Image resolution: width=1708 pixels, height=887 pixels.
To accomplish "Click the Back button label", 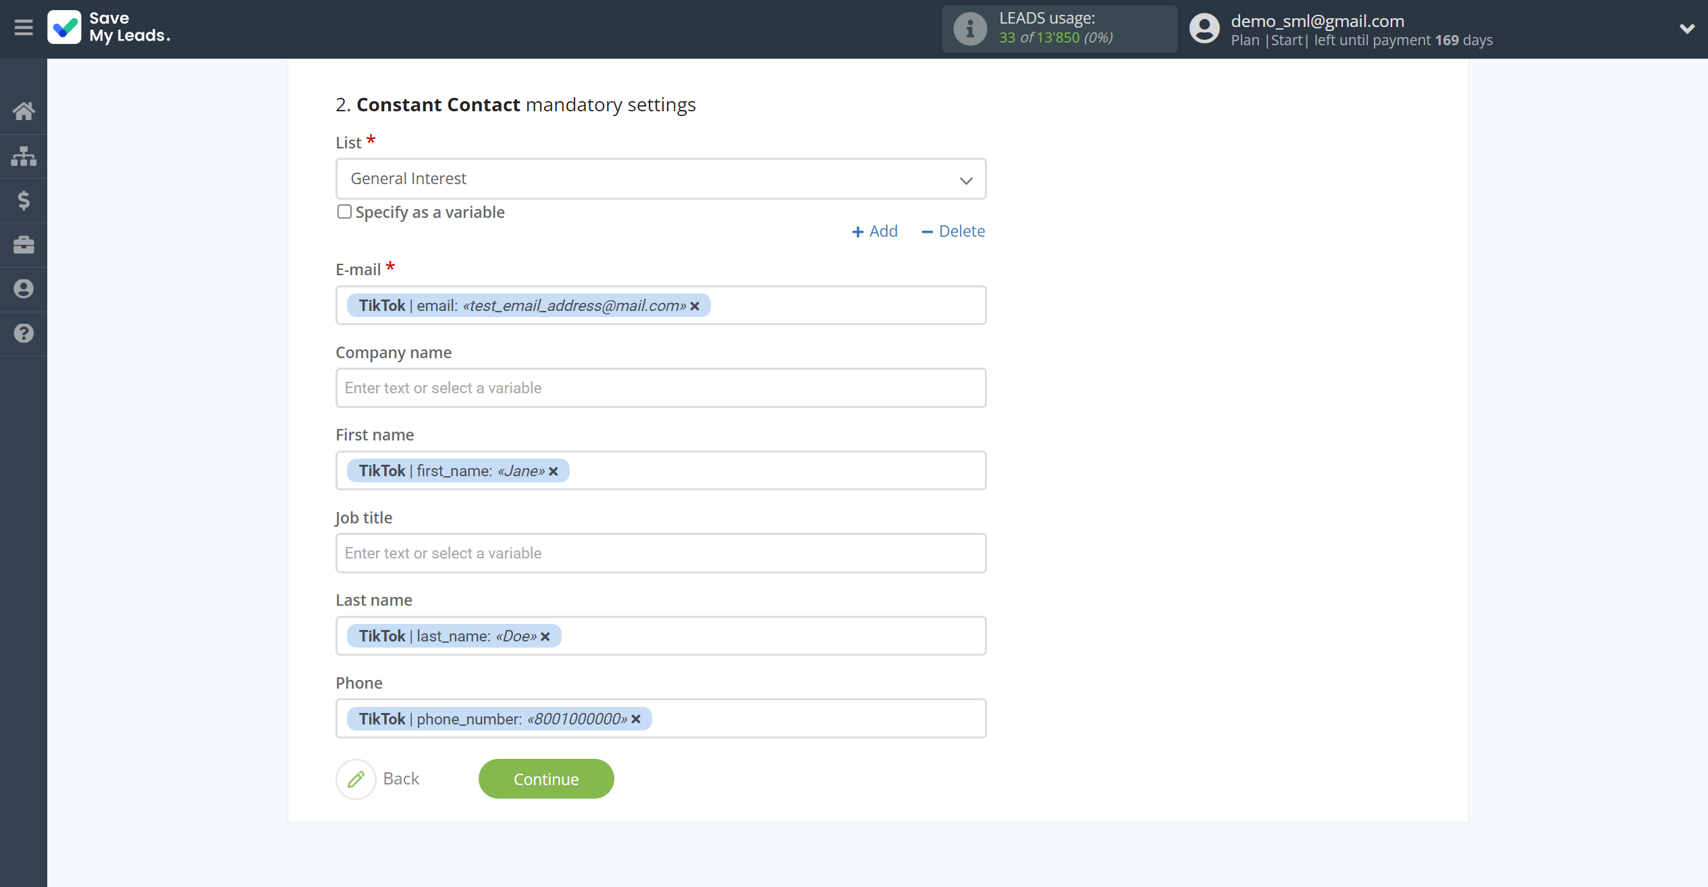I will point(401,779).
